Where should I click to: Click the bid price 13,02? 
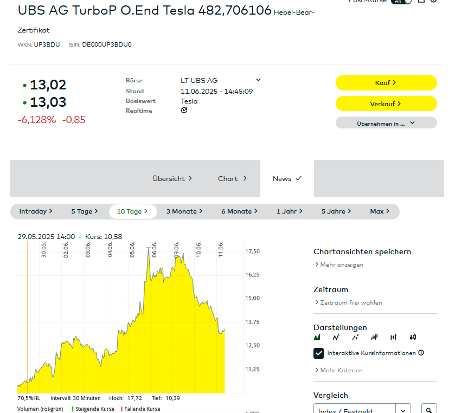[48, 85]
